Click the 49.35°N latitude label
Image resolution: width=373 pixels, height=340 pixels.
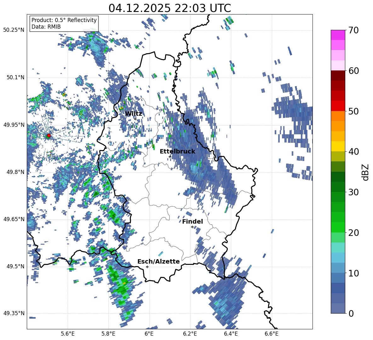[x=14, y=313]
